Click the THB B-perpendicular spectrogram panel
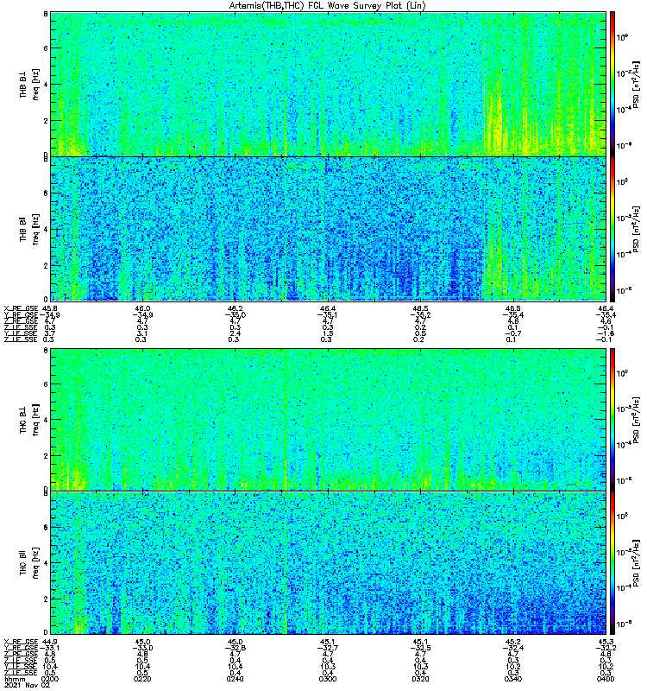The width and height of the screenshot is (647, 691). point(328,84)
